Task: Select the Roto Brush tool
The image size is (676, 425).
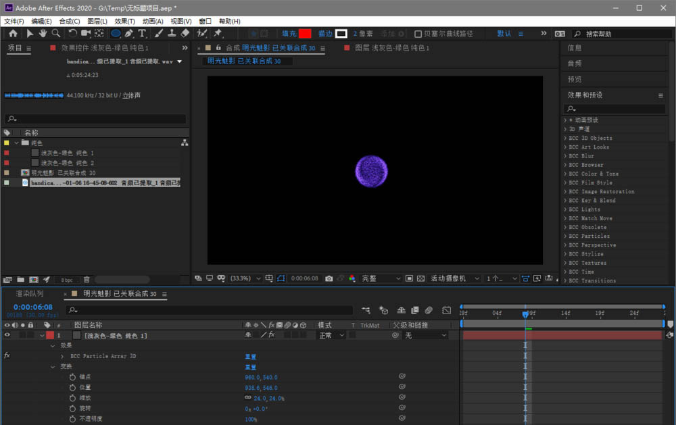Action: tap(201, 33)
